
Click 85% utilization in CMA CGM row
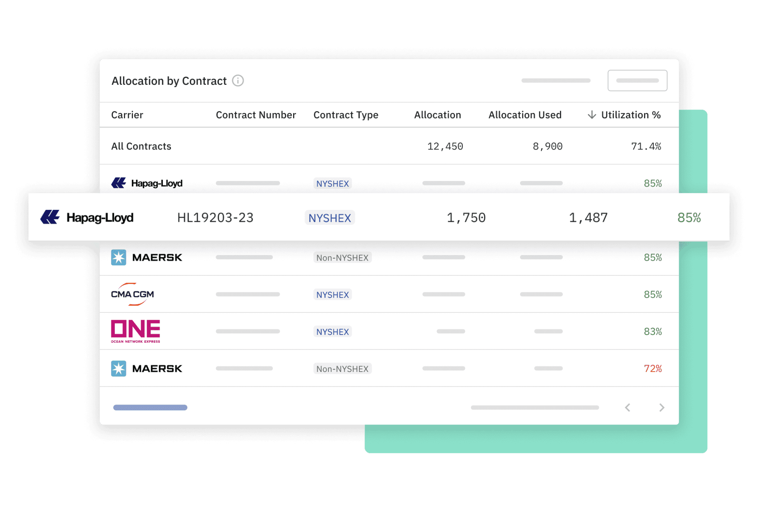tap(653, 294)
